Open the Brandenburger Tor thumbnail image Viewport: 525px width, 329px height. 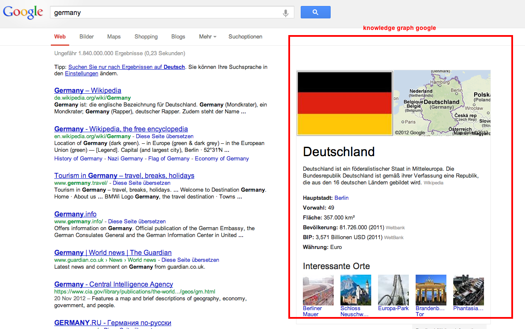click(431, 290)
